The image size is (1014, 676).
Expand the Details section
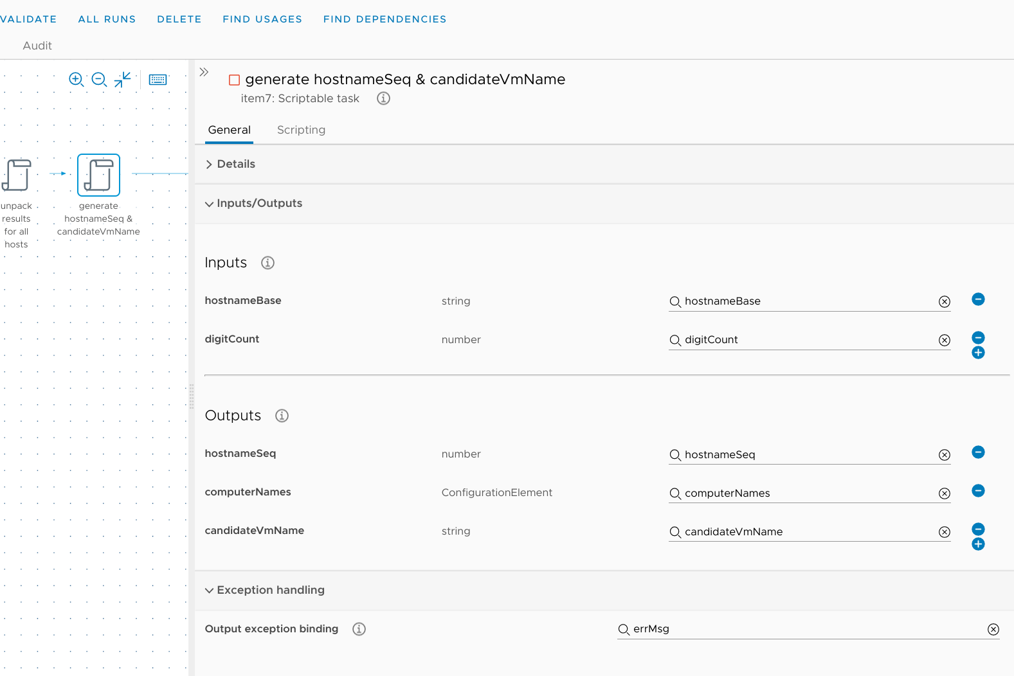click(x=230, y=165)
